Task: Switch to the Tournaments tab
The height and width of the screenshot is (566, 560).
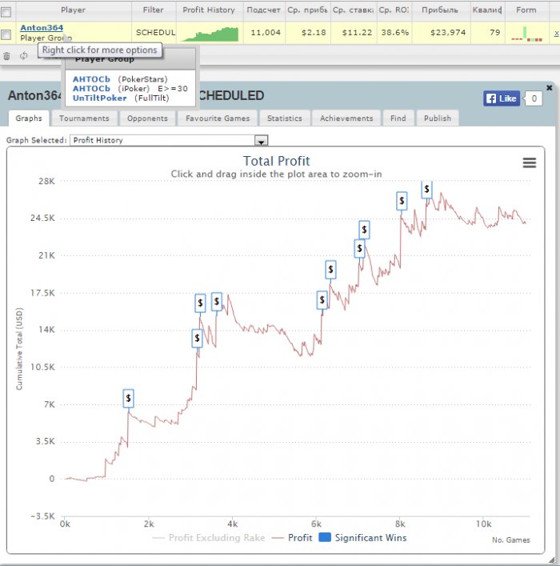Action: click(x=84, y=118)
